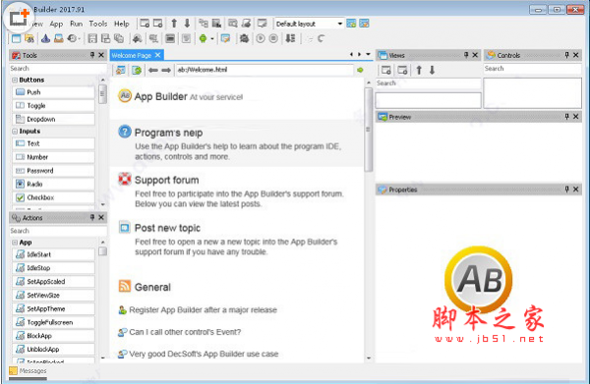
Task: Click the down arrow in main toolbar
Action: (187, 24)
